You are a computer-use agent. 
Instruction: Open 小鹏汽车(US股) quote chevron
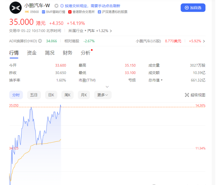204,41
